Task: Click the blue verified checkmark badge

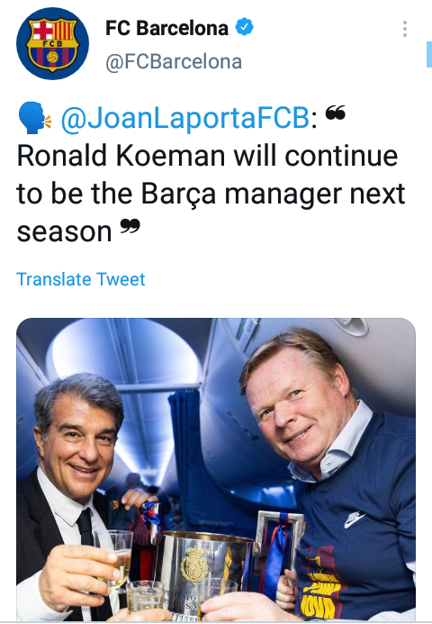Action: (x=244, y=27)
